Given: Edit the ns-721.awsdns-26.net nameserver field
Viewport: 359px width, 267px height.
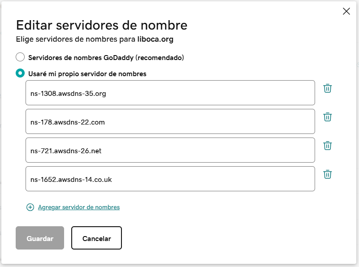Looking at the screenshot, I should 170,150.
